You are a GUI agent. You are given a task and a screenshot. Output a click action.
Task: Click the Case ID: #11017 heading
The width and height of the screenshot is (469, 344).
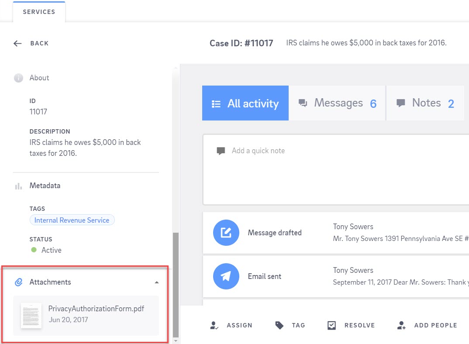tap(241, 43)
